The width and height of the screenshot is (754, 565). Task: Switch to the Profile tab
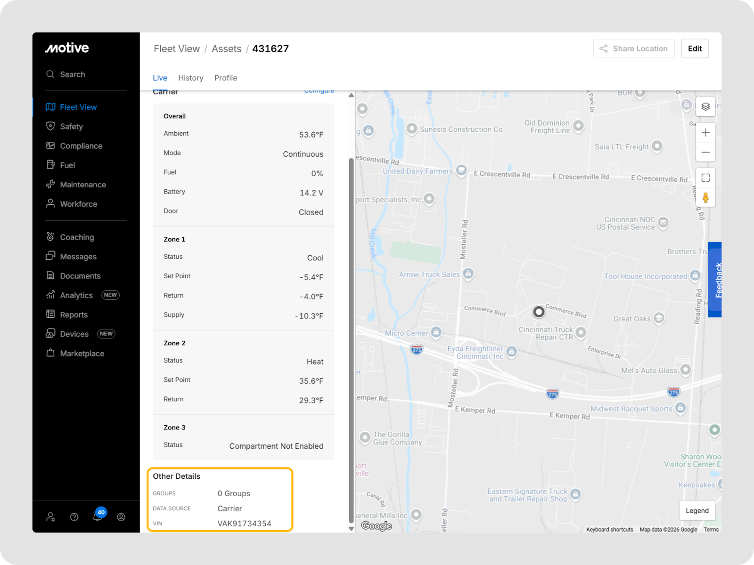(225, 78)
